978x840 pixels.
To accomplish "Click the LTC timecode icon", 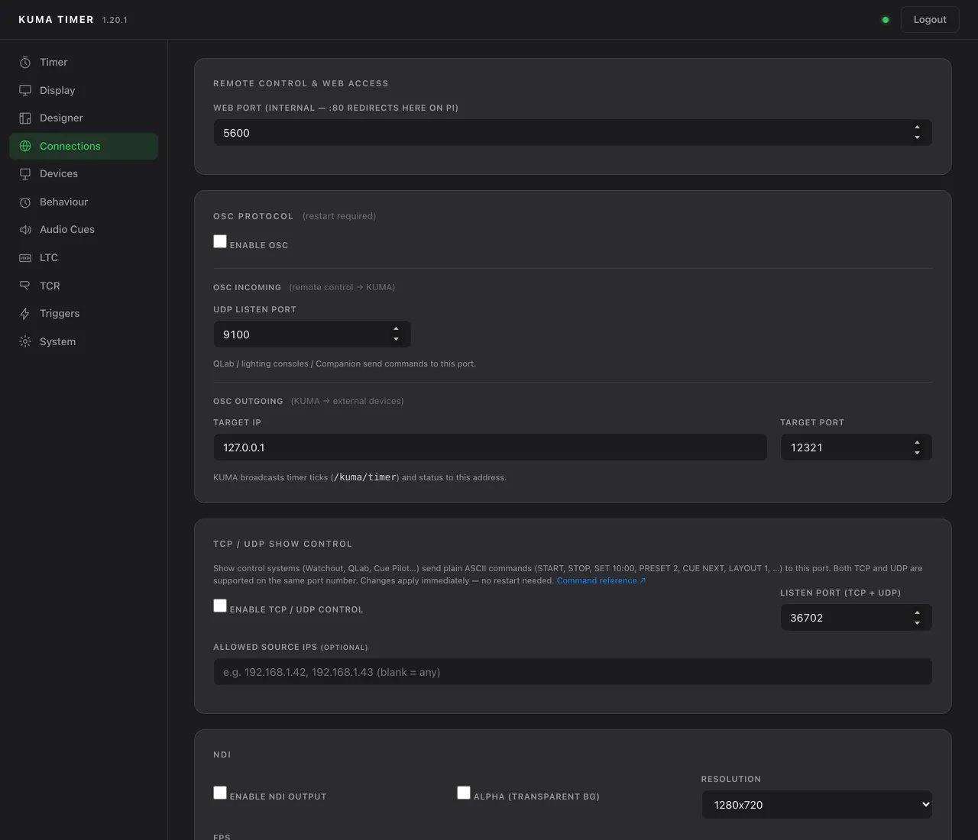I will tap(25, 258).
